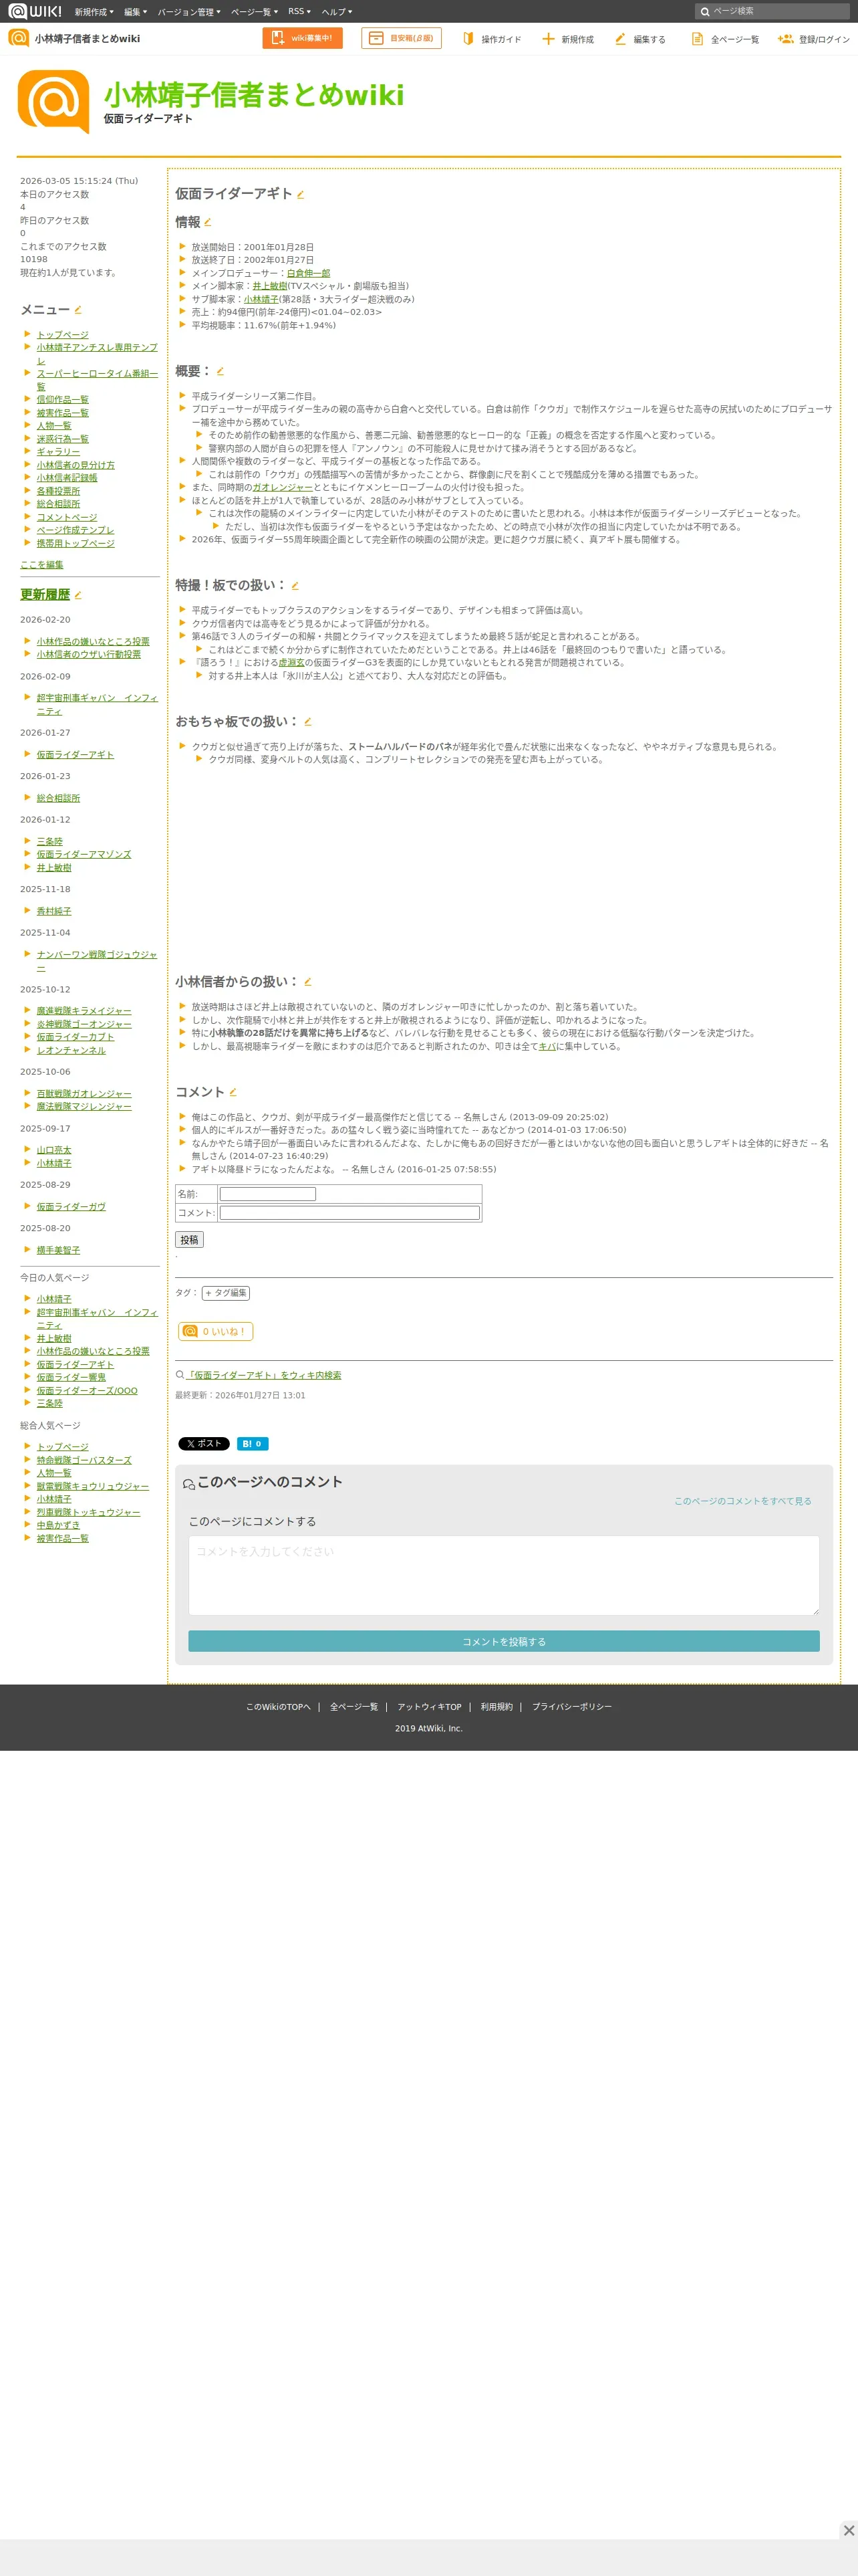Click the @WIKI logo in top bar
This screenshot has height=2576, width=858.
35,11
